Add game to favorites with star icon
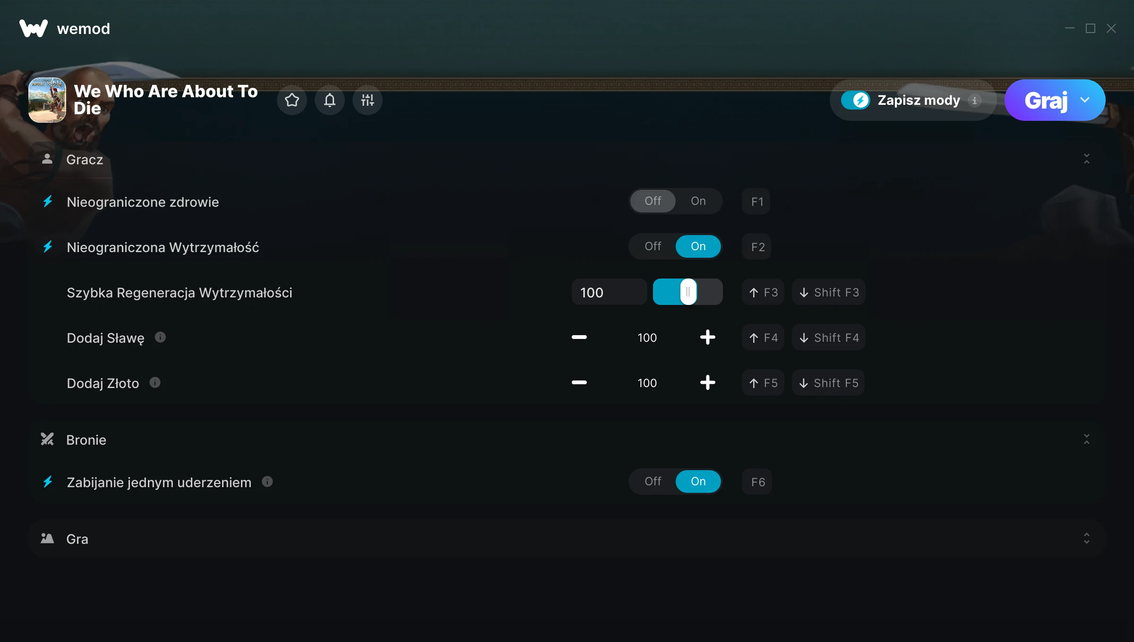1134x642 pixels. 292,100
